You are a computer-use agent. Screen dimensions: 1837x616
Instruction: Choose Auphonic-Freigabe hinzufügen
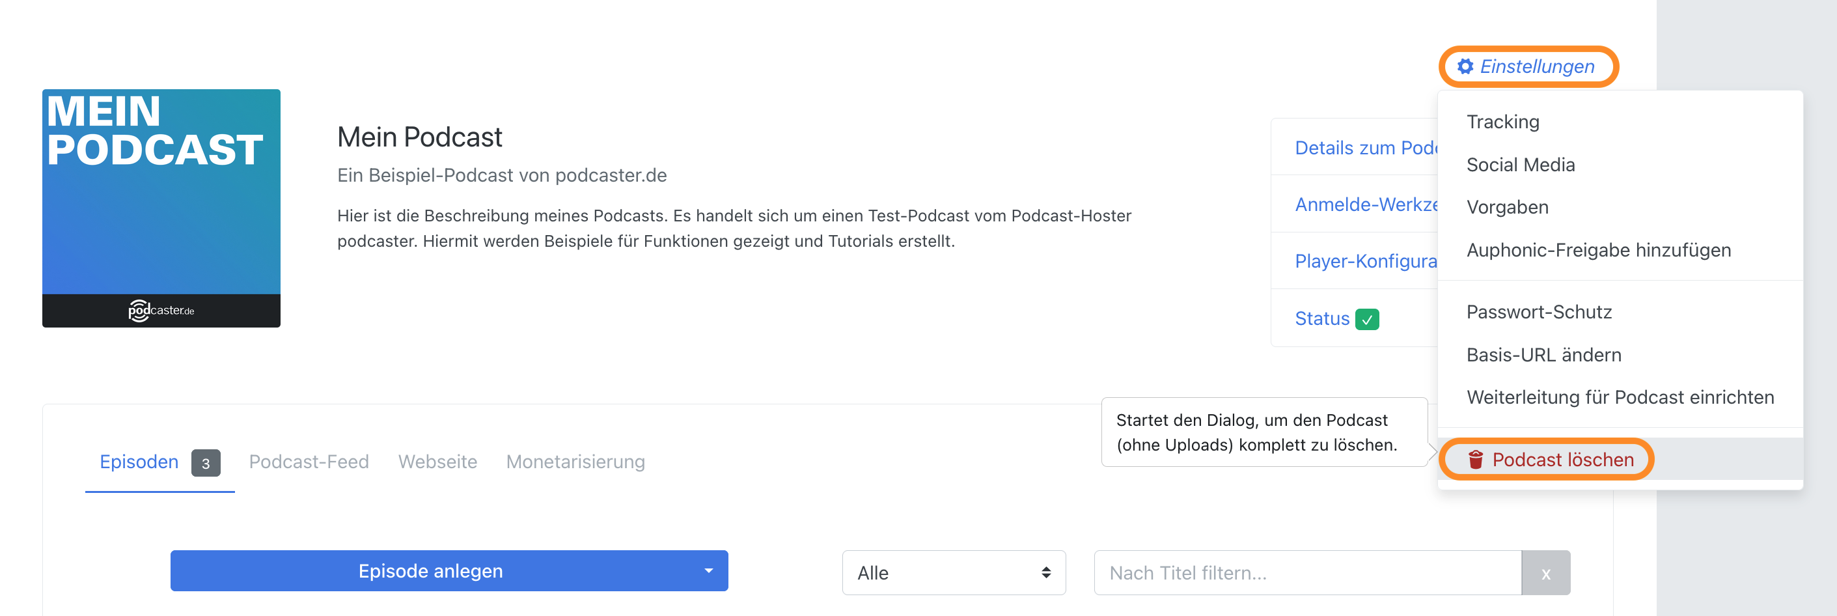pyautogui.click(x=1598, y=250)
